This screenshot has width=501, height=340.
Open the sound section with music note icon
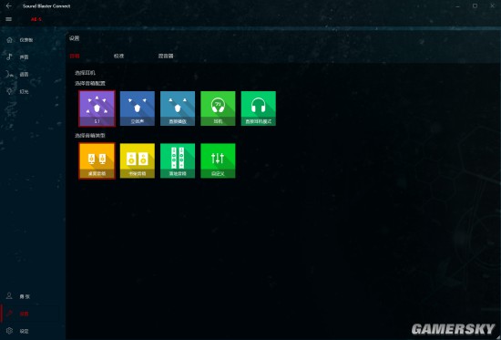pyautogui.click(x=17, y=57)
